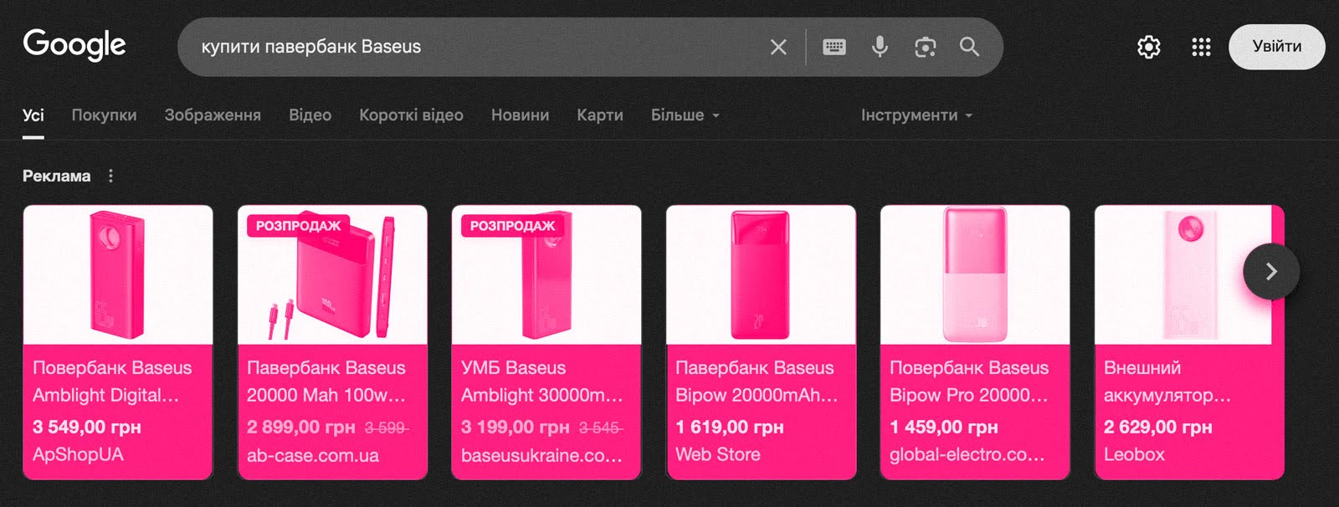The width and height of the screenshot is (1339, 507).
Task: Switch to the Зображення tab
Action: coord(213,115)
